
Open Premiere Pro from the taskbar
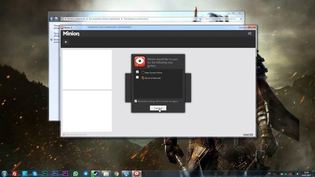(x=65, y=174)
